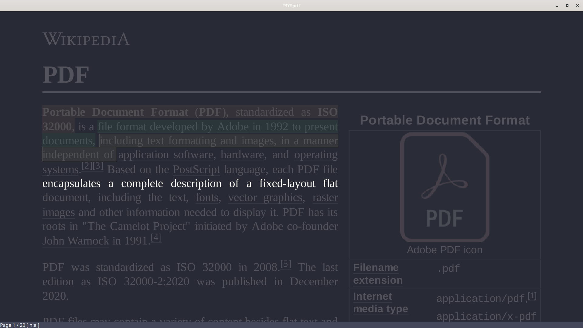Click the Adobe PDF icon image
Viewport: 583px width, 328px height.
445,187
